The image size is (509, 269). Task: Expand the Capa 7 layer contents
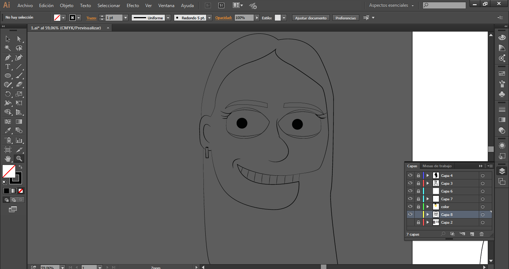(428, 199)
